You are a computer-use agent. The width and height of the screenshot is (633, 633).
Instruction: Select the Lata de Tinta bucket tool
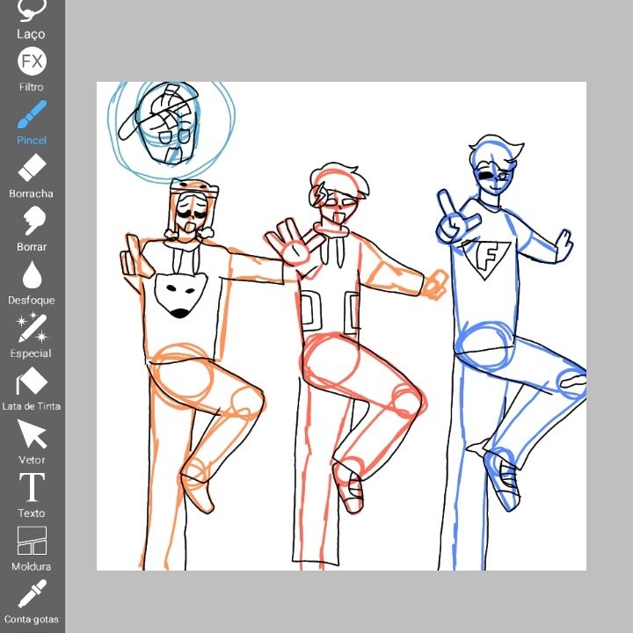(32, 389)
